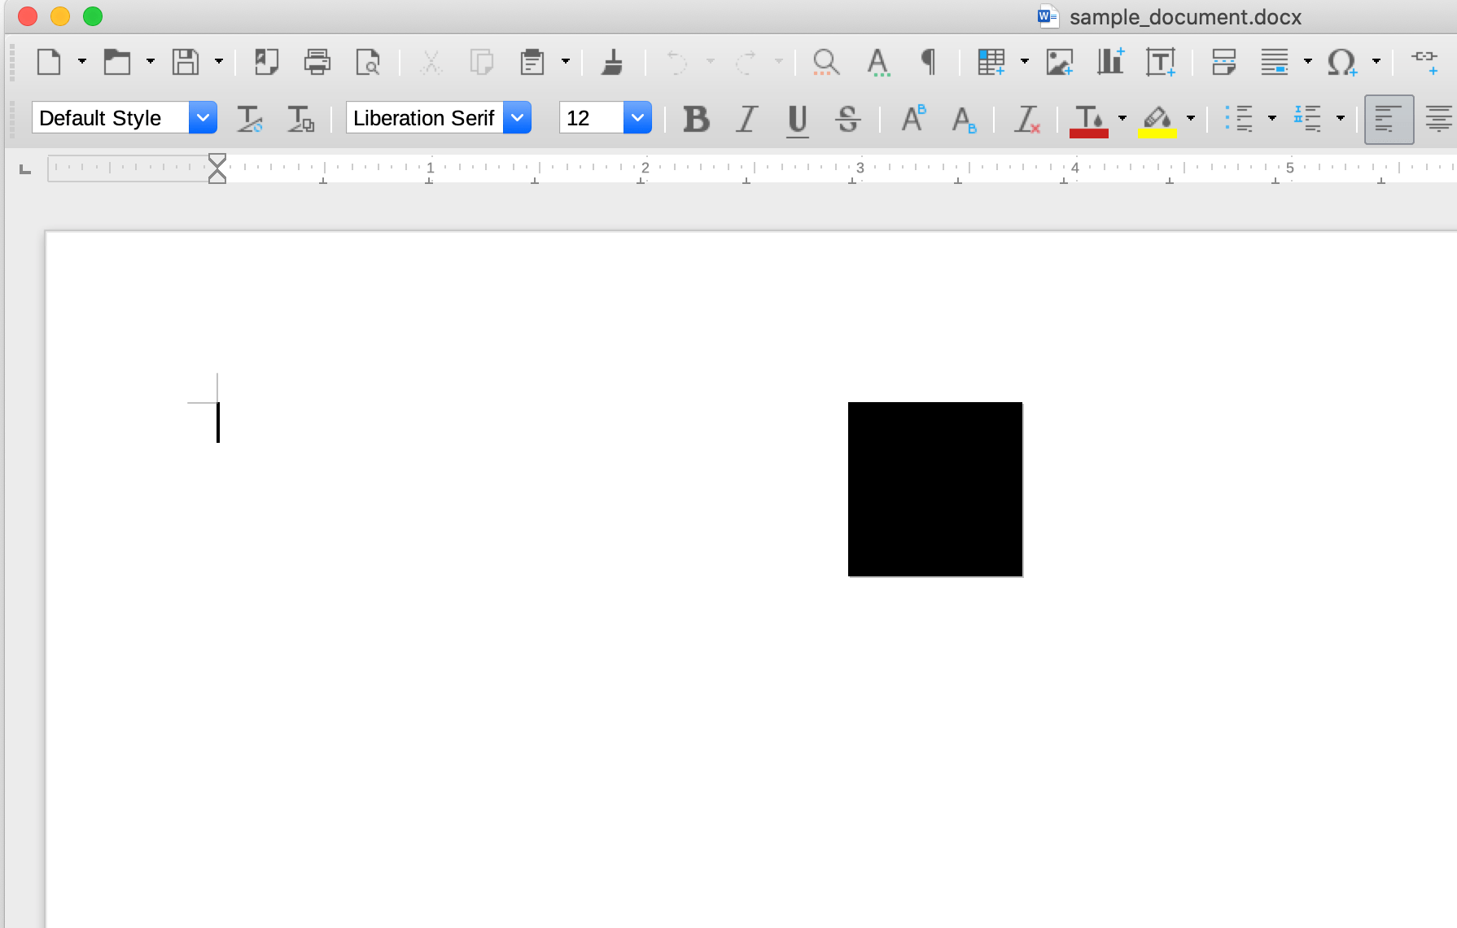This screenshot has width=1457, height=928.
Task: Toggle strikethrough formatting
Action: pyautogui.click(x=848, y=119)
